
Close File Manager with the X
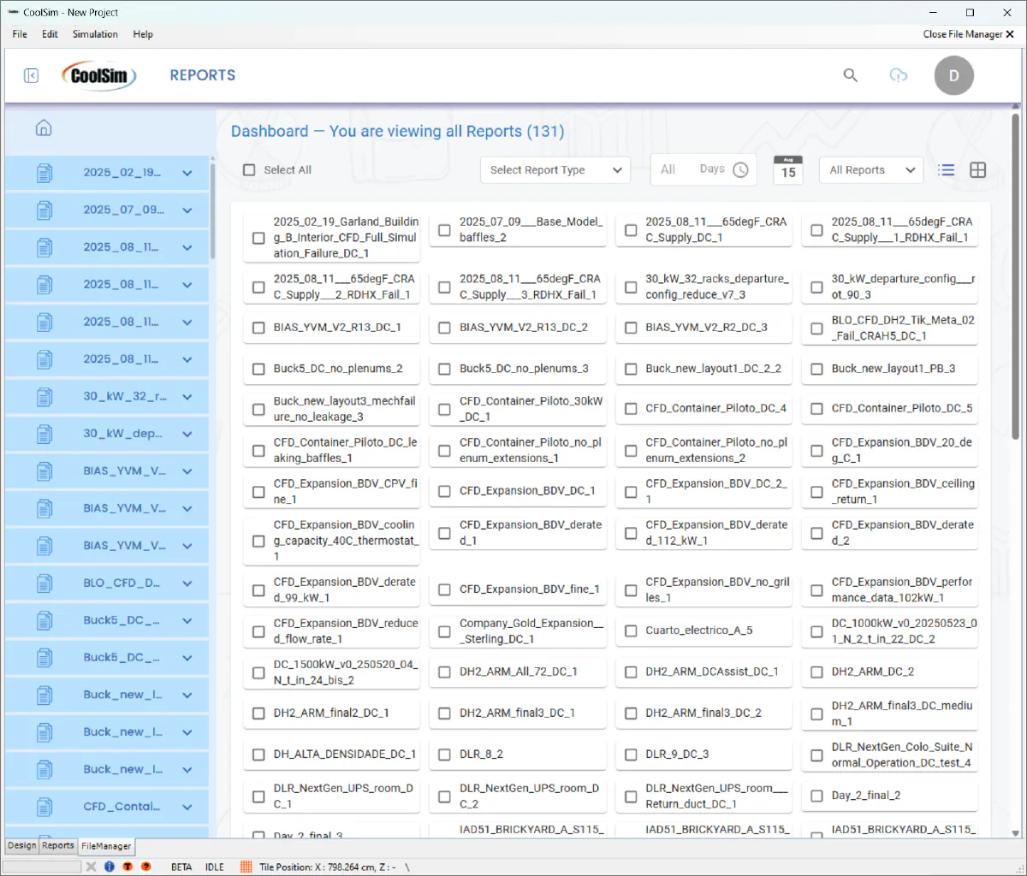[x=1010, y=34]
